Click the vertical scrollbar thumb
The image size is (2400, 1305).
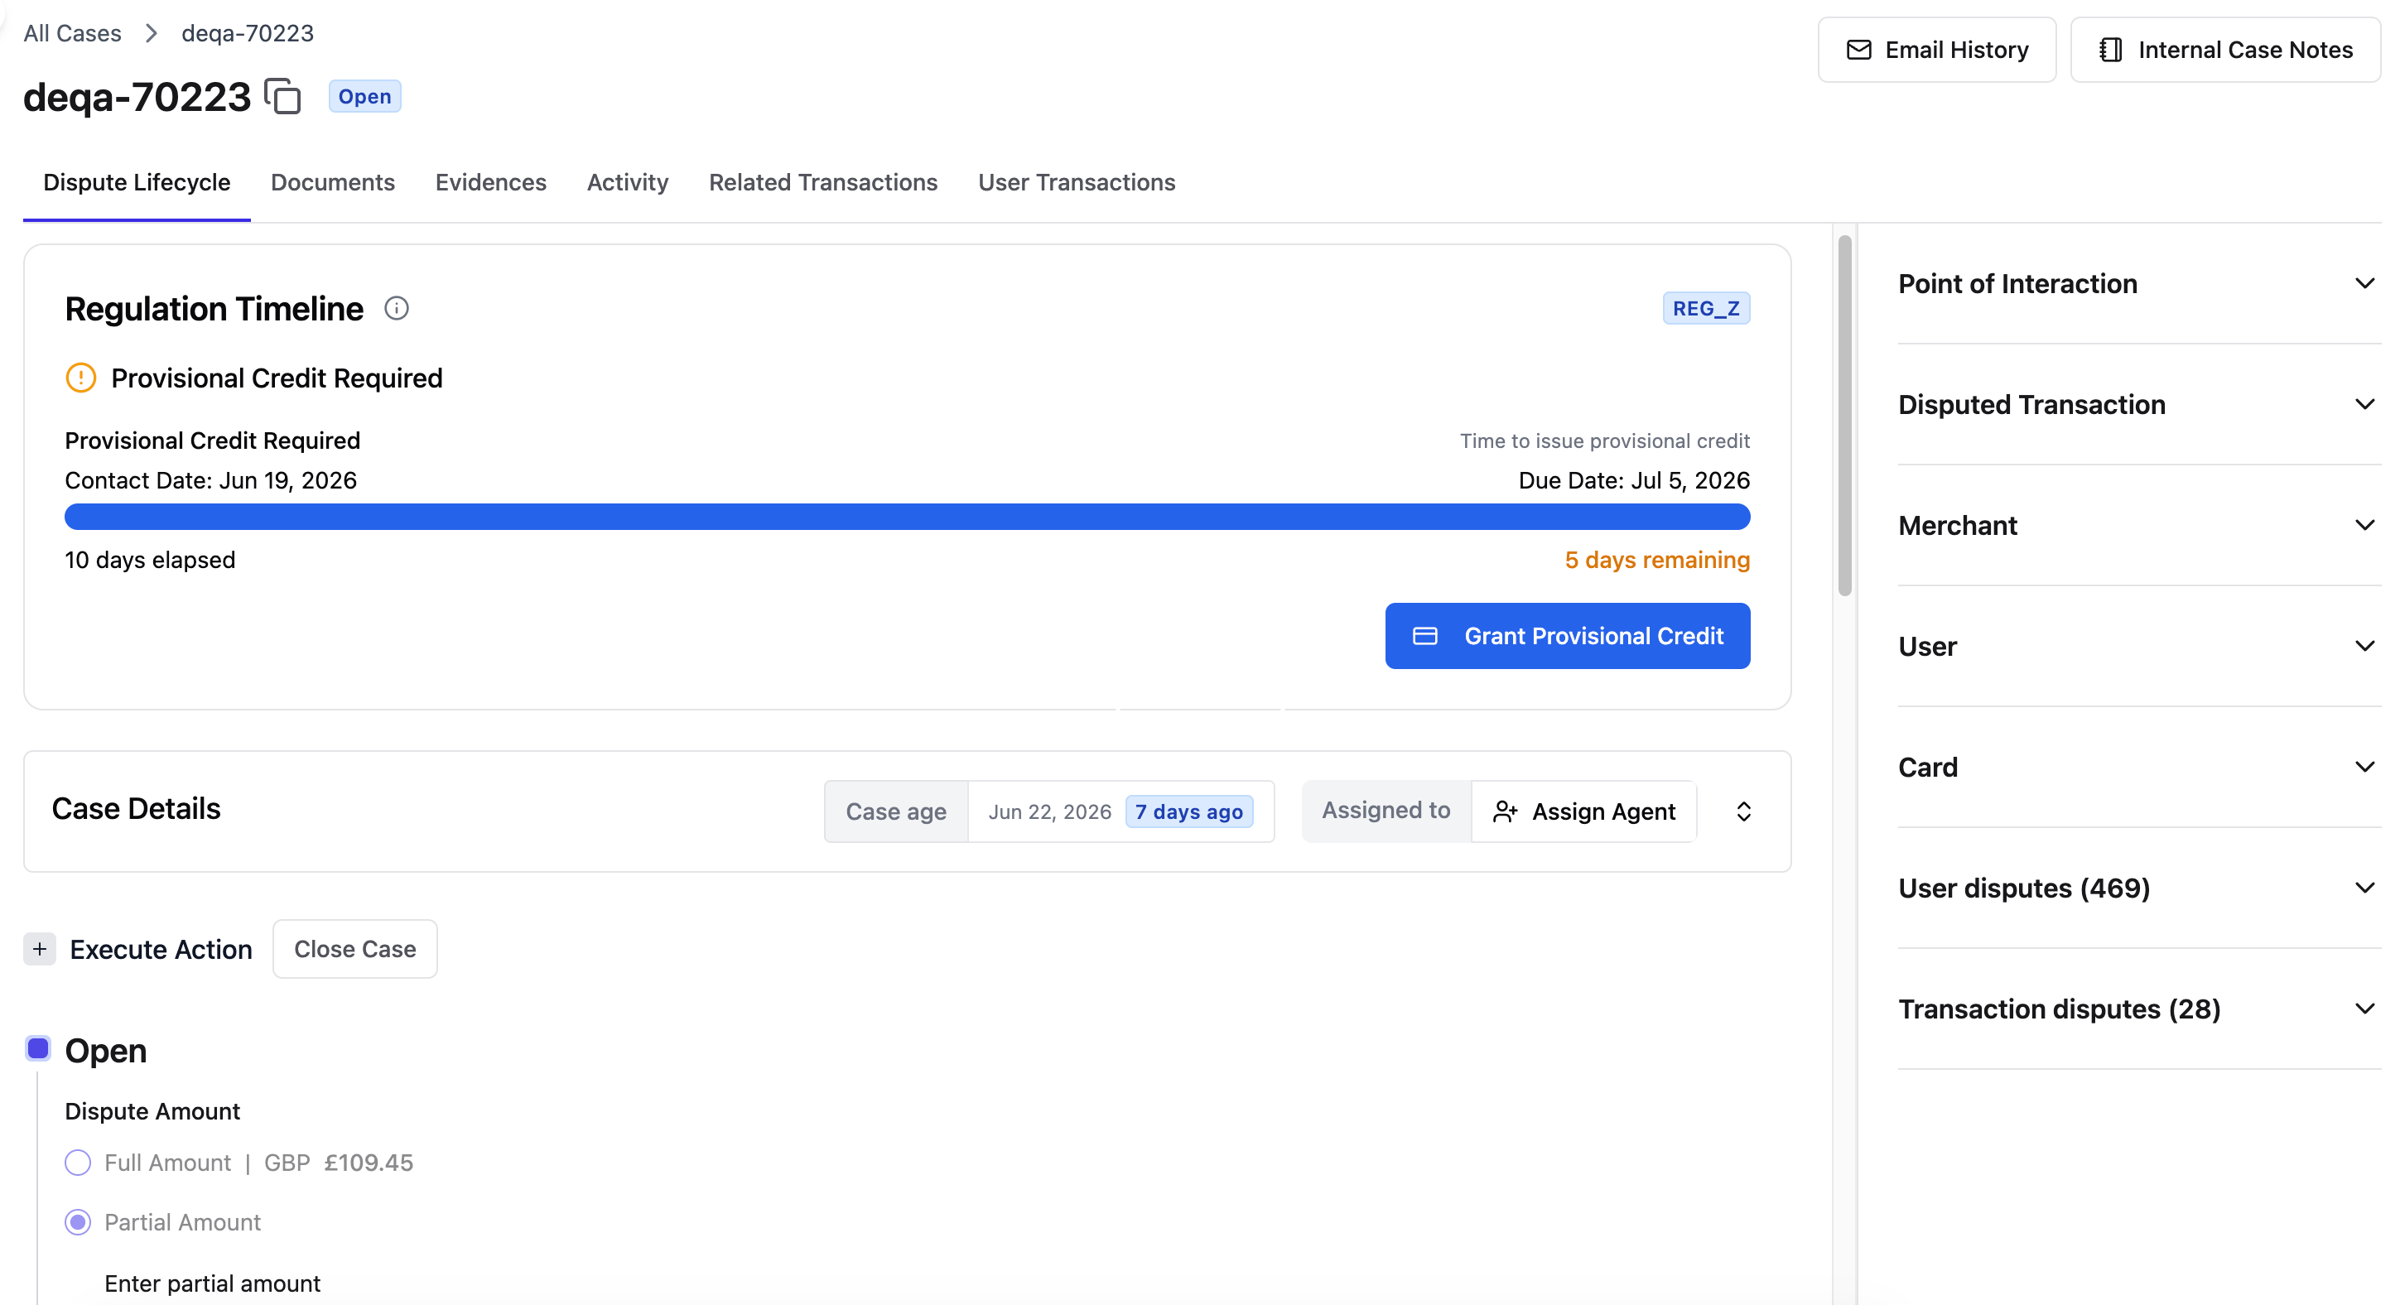pos(1845,416)
